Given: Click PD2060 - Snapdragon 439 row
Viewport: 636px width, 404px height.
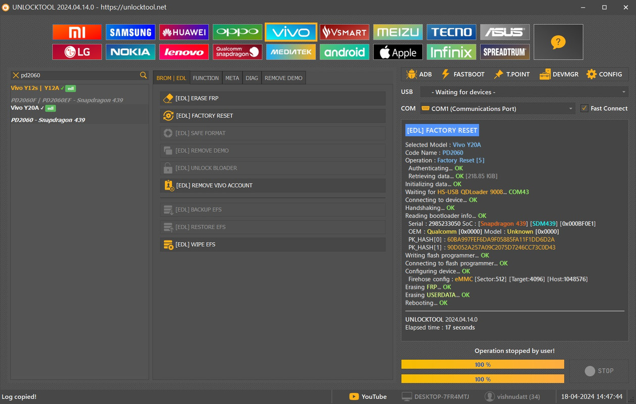Looking at the screenshot, I should pyautogui.click(x=48, y=120).
